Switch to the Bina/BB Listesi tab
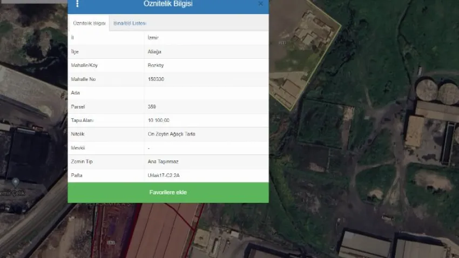This screenshot has height=258, width=459. (130, 23)
